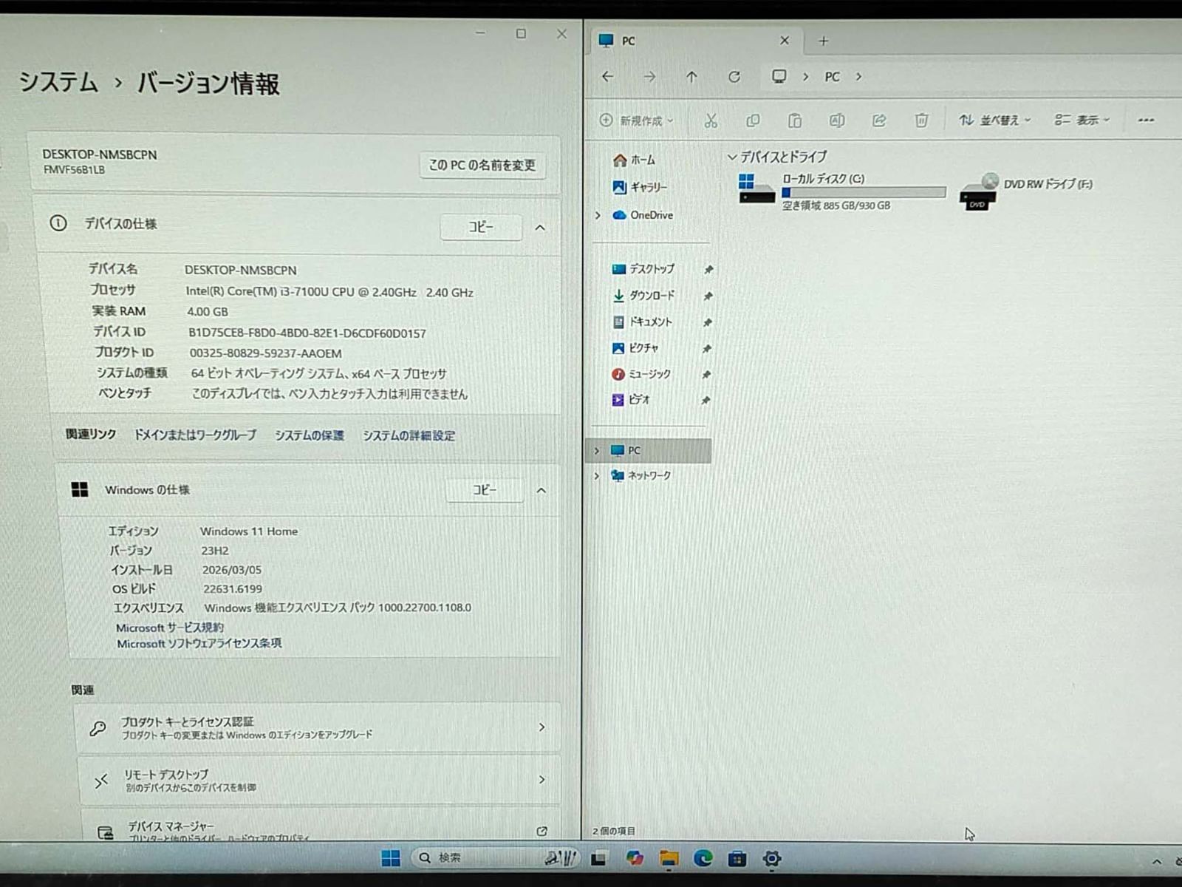Copy device specifications with コピー button
Image resolution: width=1182 pixels, height=887 pixels.
coord(481,227)
